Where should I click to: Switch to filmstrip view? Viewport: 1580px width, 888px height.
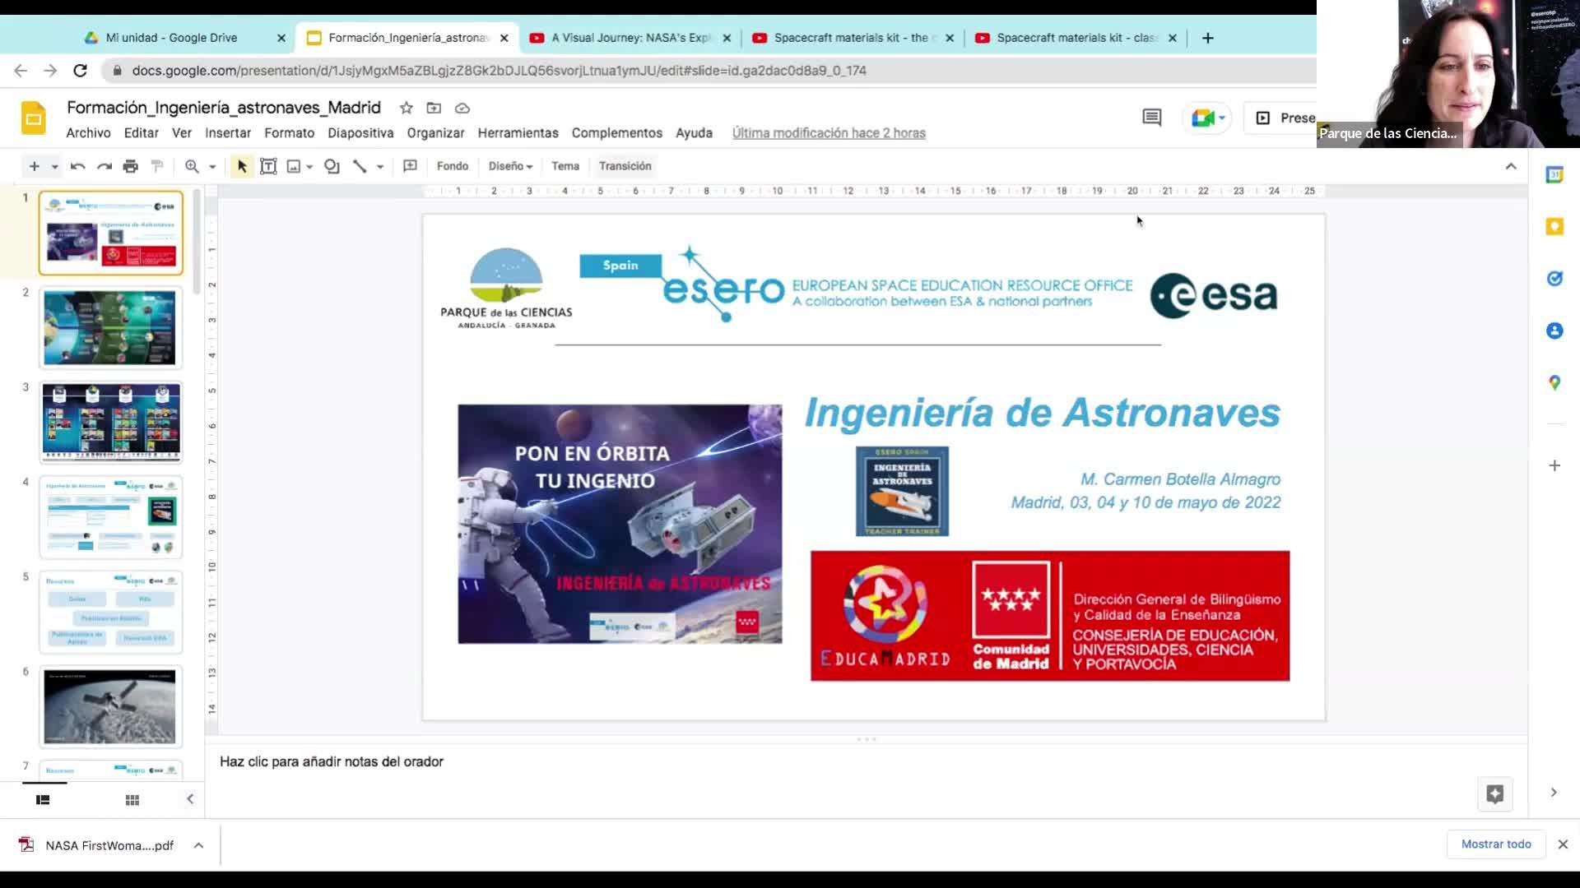[43, 799]
